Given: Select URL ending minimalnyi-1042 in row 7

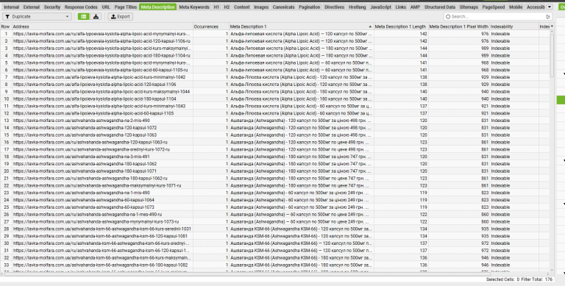Looking at the screenshot, I should 99,77.
